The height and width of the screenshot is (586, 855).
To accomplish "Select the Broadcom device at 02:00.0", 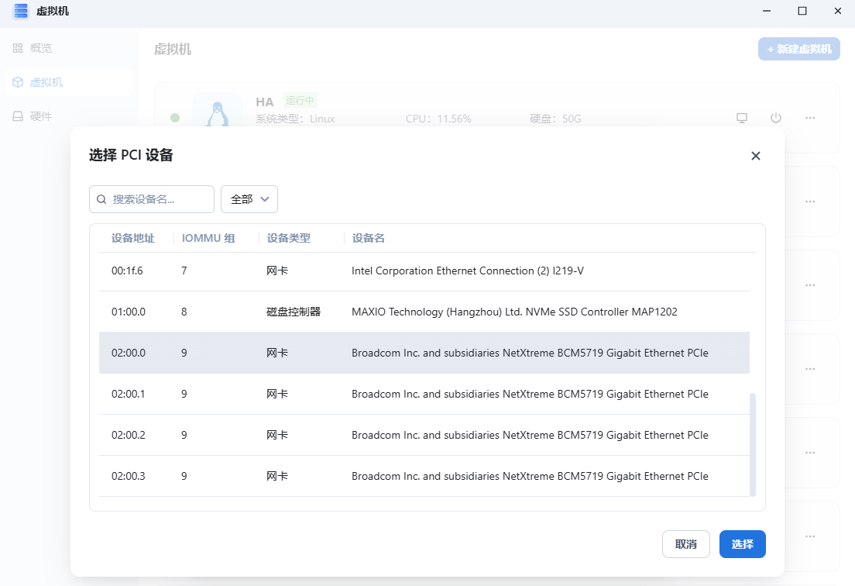I will [x=424, y=353].
